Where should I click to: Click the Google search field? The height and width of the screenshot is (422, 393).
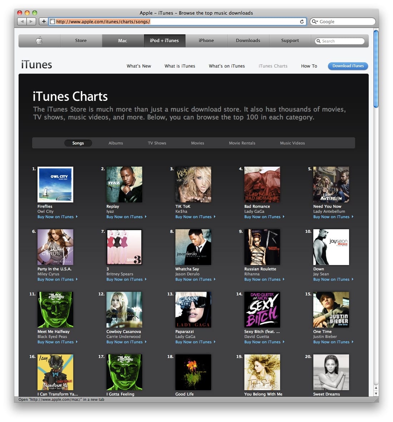[343, 21]
